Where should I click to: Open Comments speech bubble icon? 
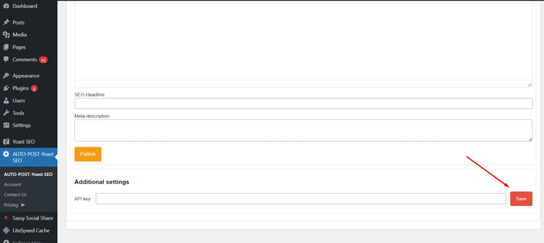point(6,60)
